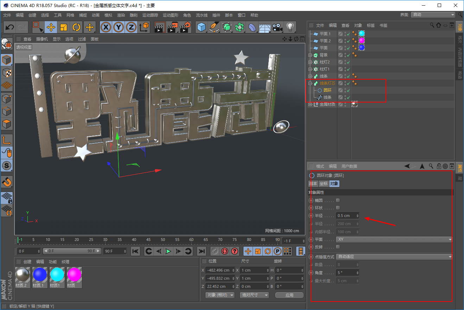Jump to the end of the animation

pyautogui.click(x=201, y=251)
